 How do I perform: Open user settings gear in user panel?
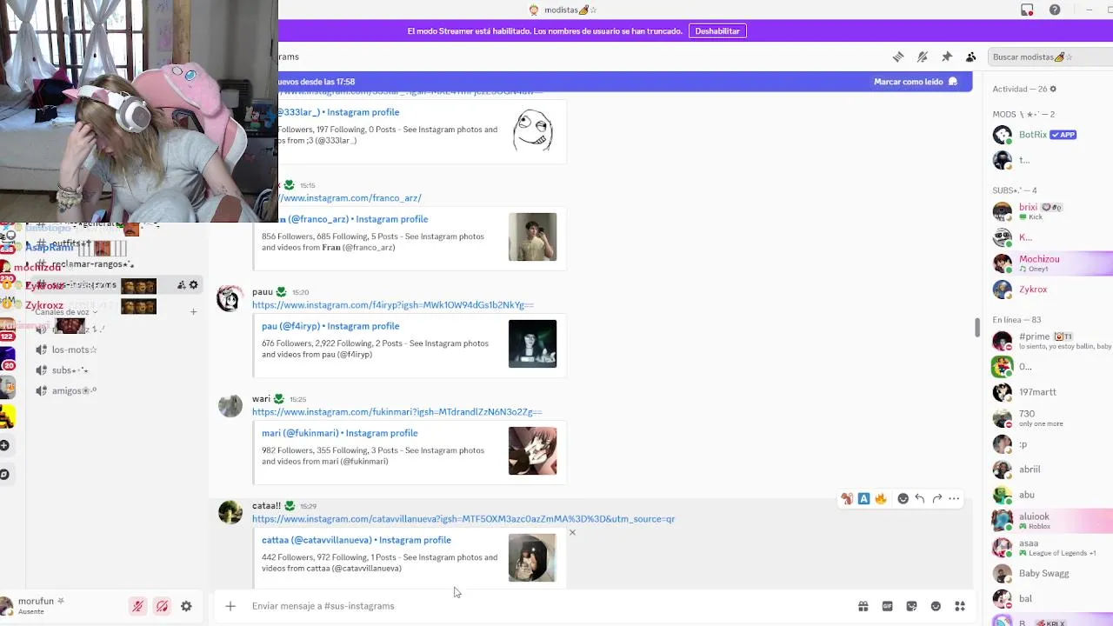tap(186, 607)
